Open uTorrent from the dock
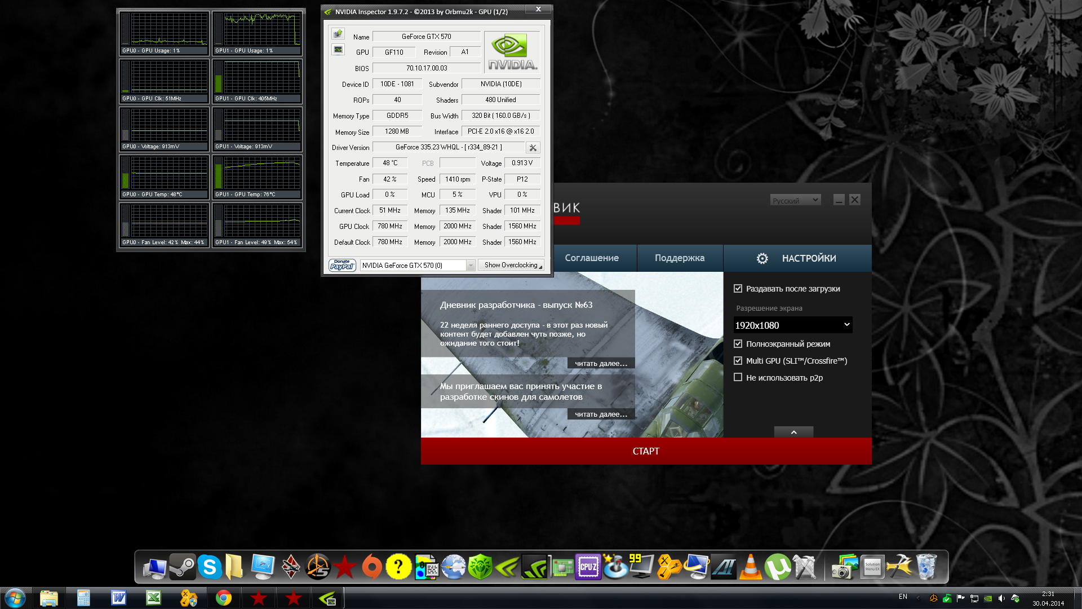The image size is (1082, 609). pos(778,567)
